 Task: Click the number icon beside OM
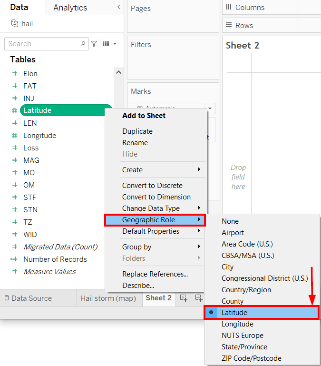pyautogui.click(x=15, y=185)
